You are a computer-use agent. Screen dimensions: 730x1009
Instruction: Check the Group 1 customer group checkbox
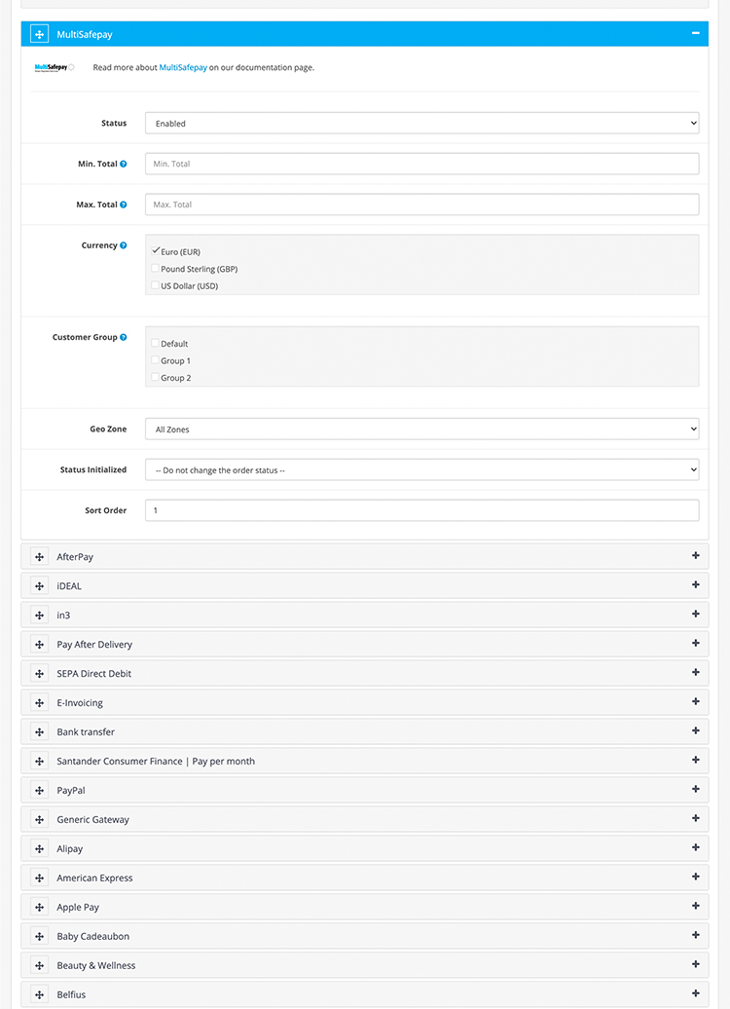[156, 360]
